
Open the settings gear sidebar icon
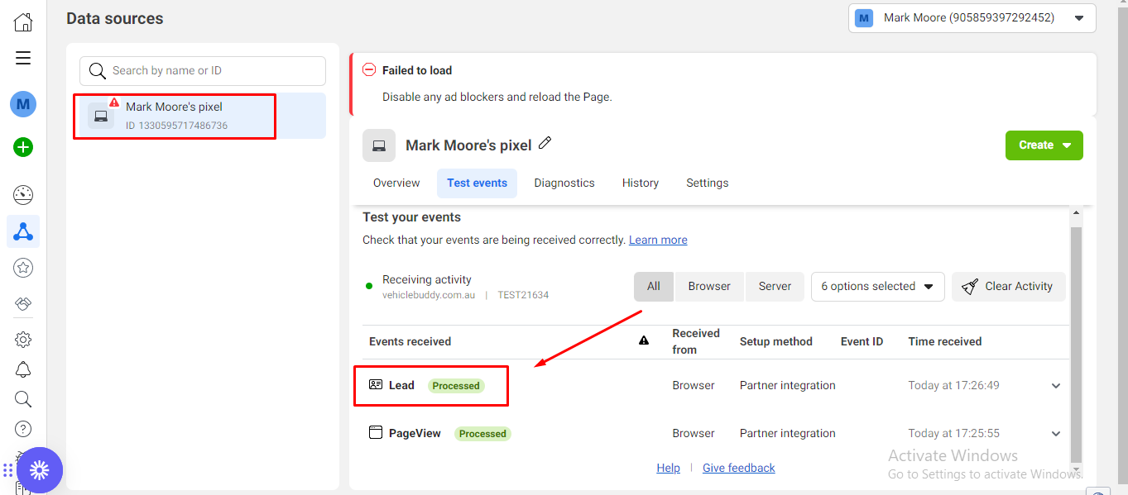[23, 340]
